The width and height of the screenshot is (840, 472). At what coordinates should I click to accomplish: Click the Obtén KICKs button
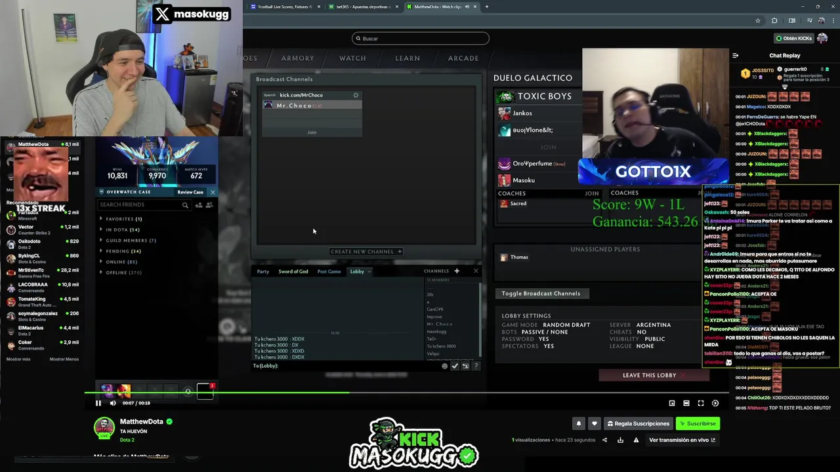pyautogui.click(x=793, y=38)
